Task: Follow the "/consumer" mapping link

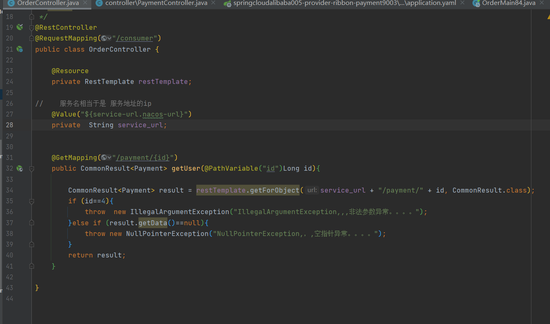Action: (134, 38)
